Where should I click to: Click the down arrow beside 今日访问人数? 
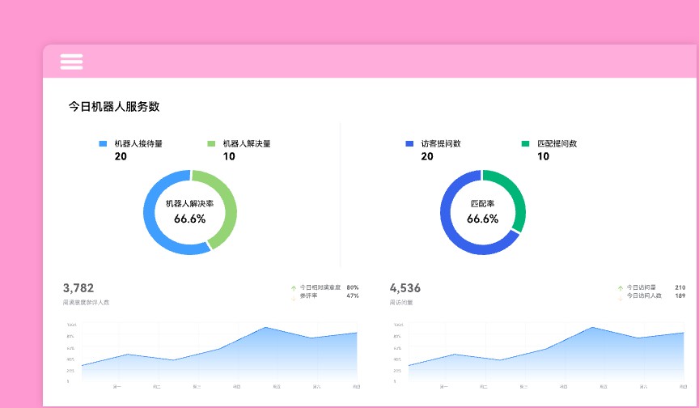click(x=620, y=298)
